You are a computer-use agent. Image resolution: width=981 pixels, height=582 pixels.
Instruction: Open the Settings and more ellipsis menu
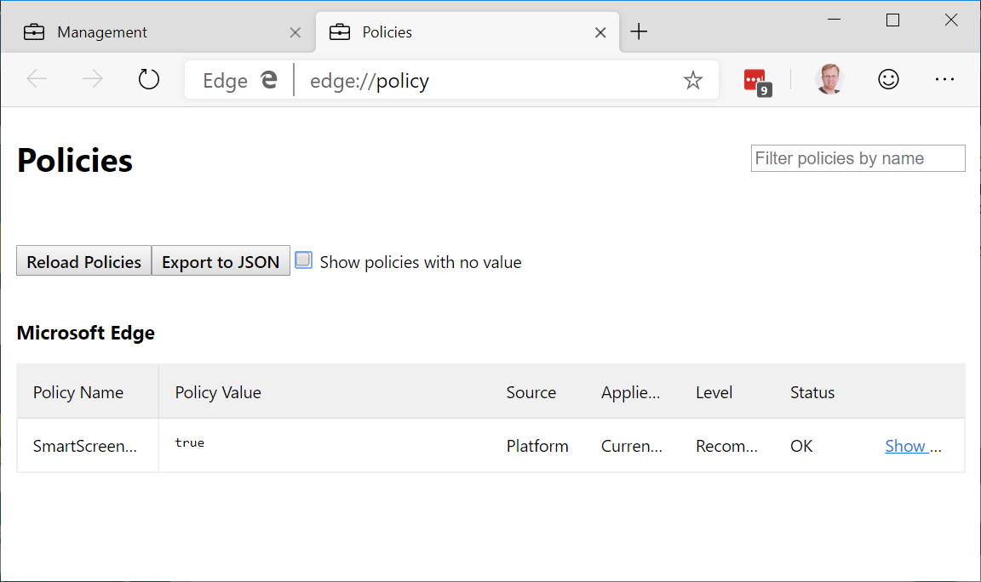[944, 79]
